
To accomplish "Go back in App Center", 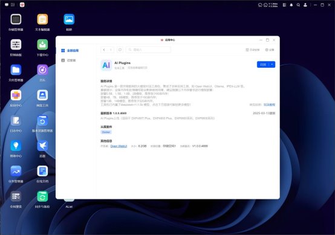I will [x=104, y=50].
